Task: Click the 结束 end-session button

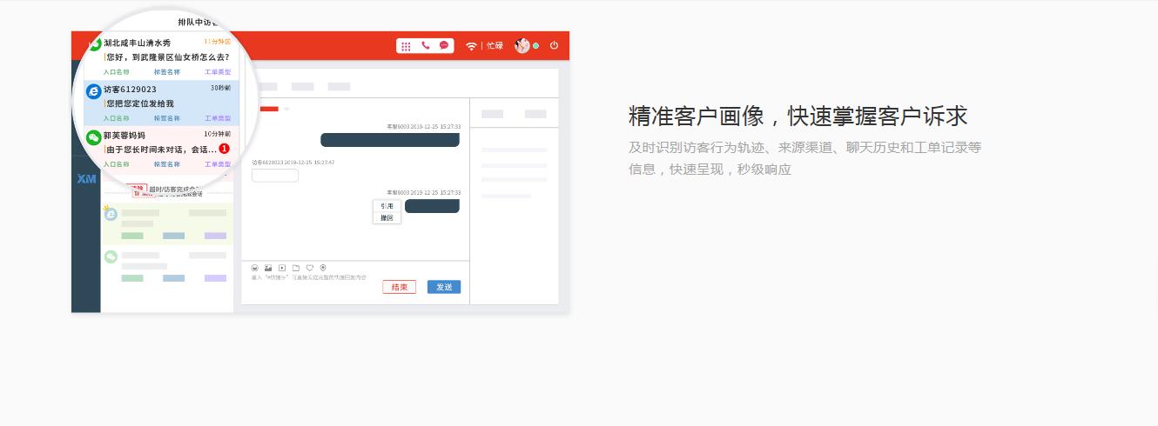Action: (400, 287)
